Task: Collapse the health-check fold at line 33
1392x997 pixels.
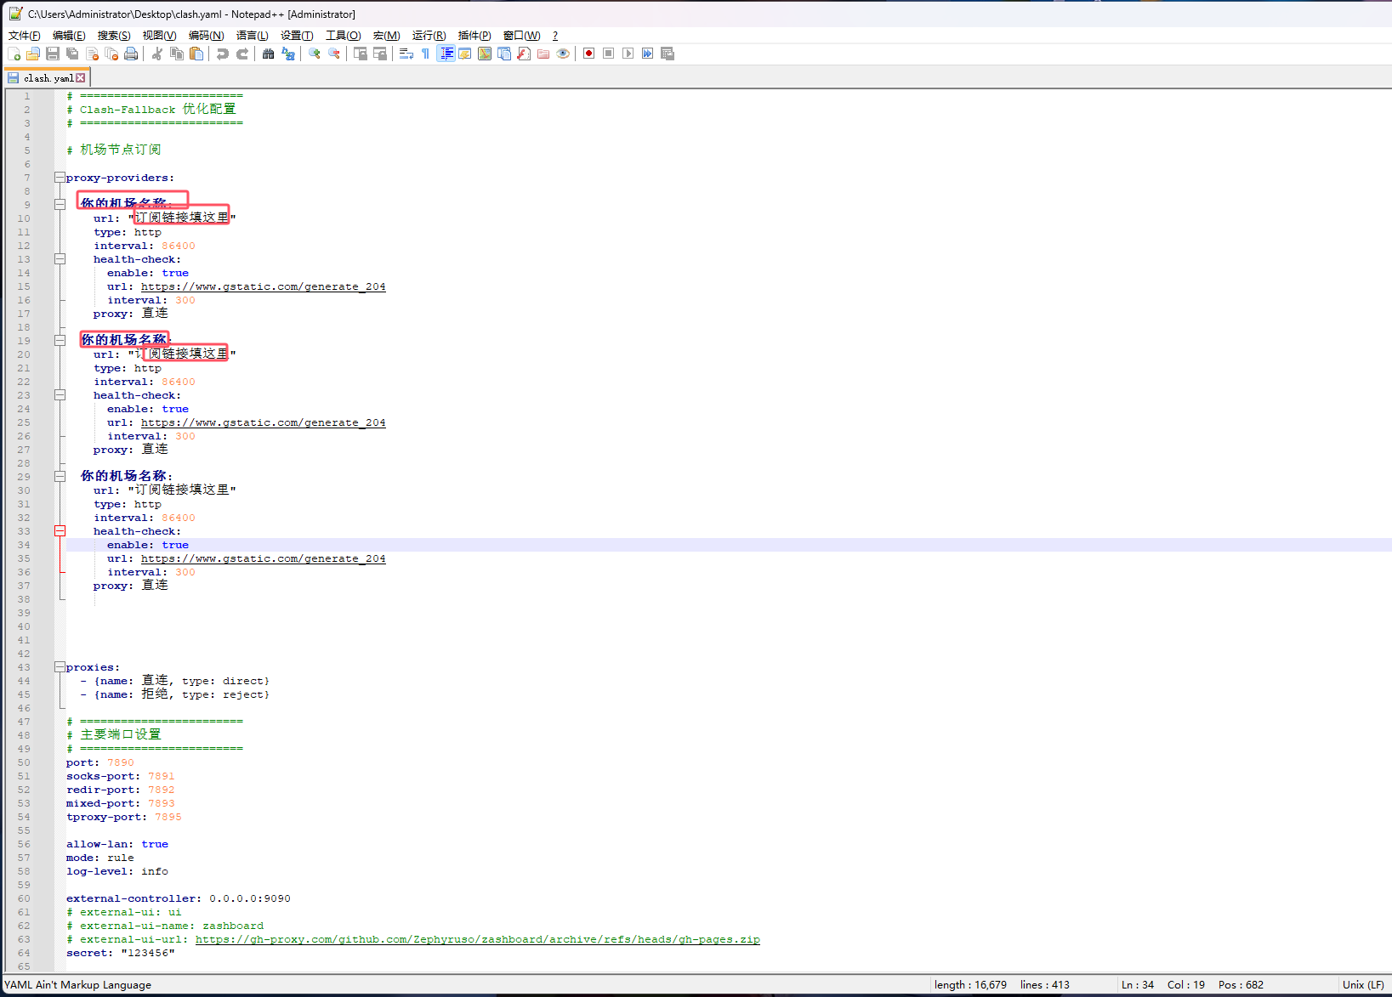Action: click(60, 531)
